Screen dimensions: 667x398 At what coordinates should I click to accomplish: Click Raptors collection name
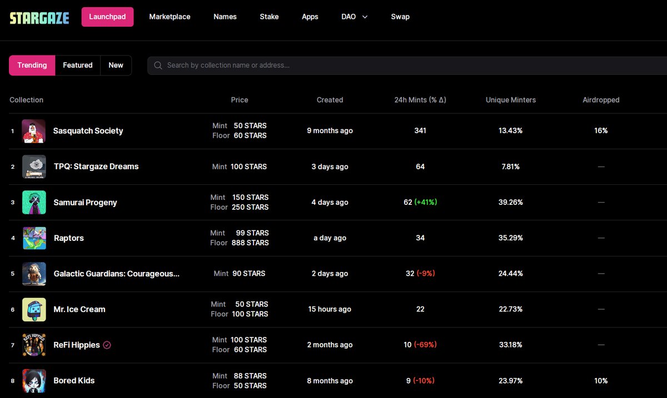click(68, 238)
